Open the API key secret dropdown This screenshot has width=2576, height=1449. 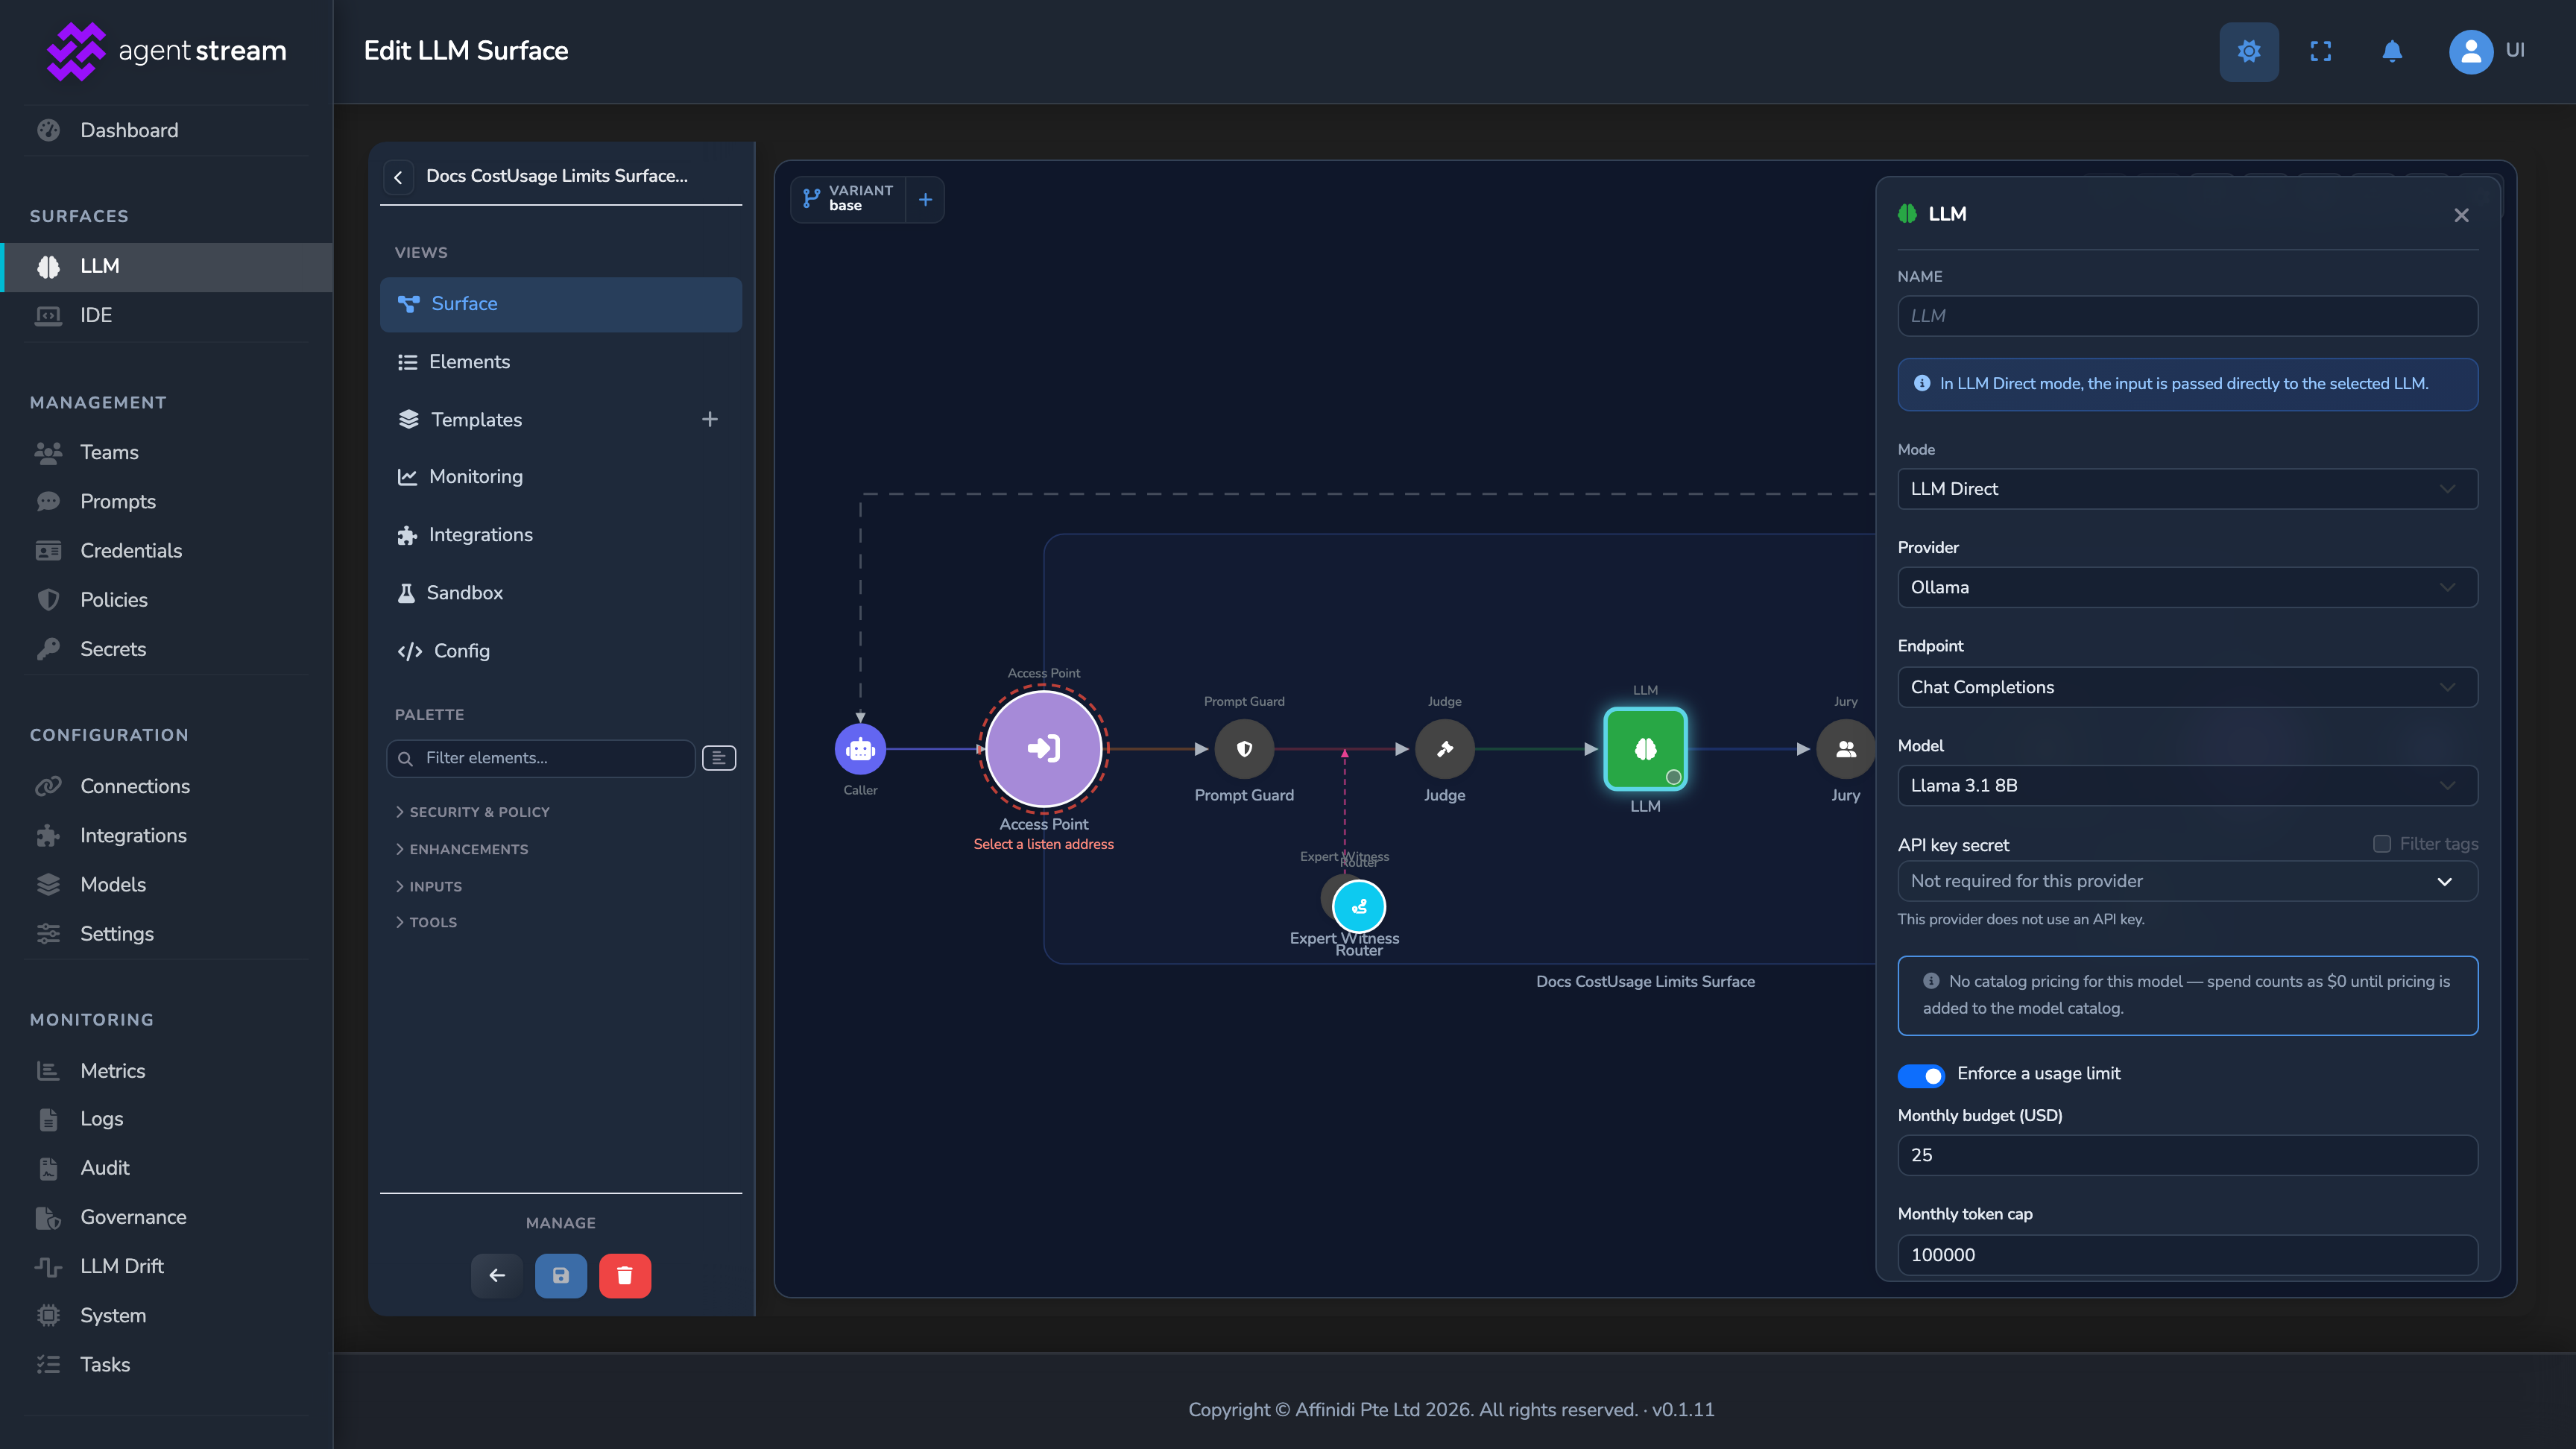point(2187,881)
